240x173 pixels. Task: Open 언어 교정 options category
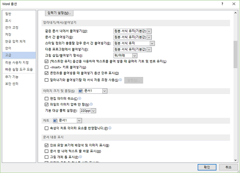19,28
